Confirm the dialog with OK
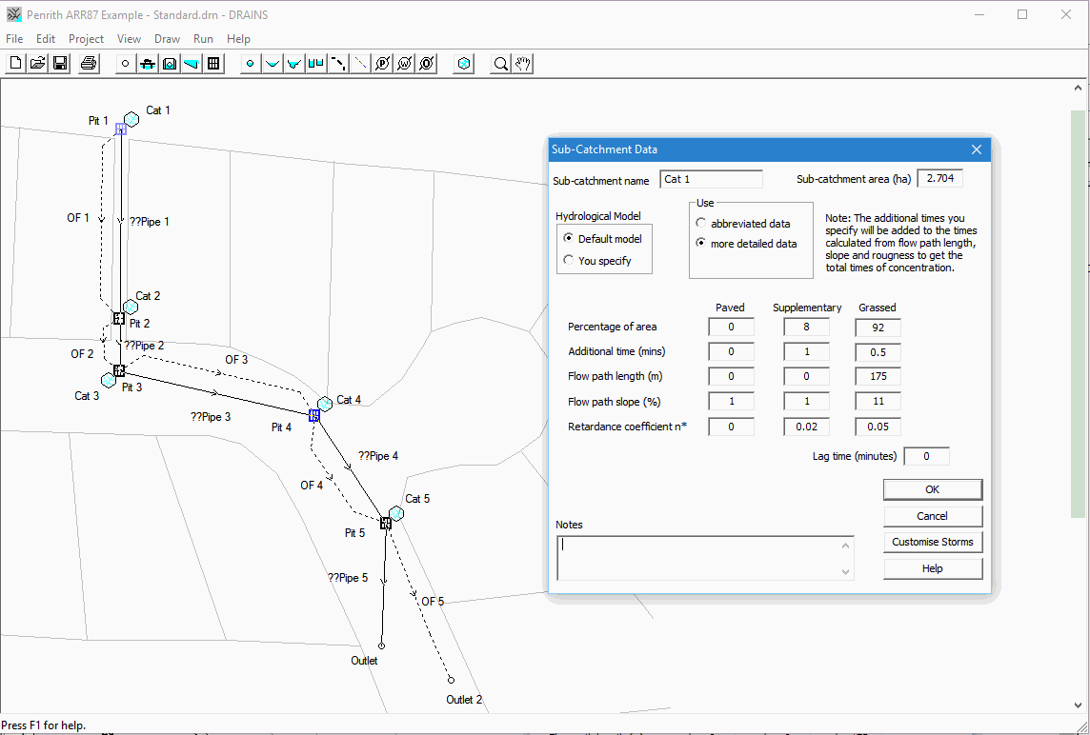The width and height of the screenshot is (1090, 735). pos(933,489)
